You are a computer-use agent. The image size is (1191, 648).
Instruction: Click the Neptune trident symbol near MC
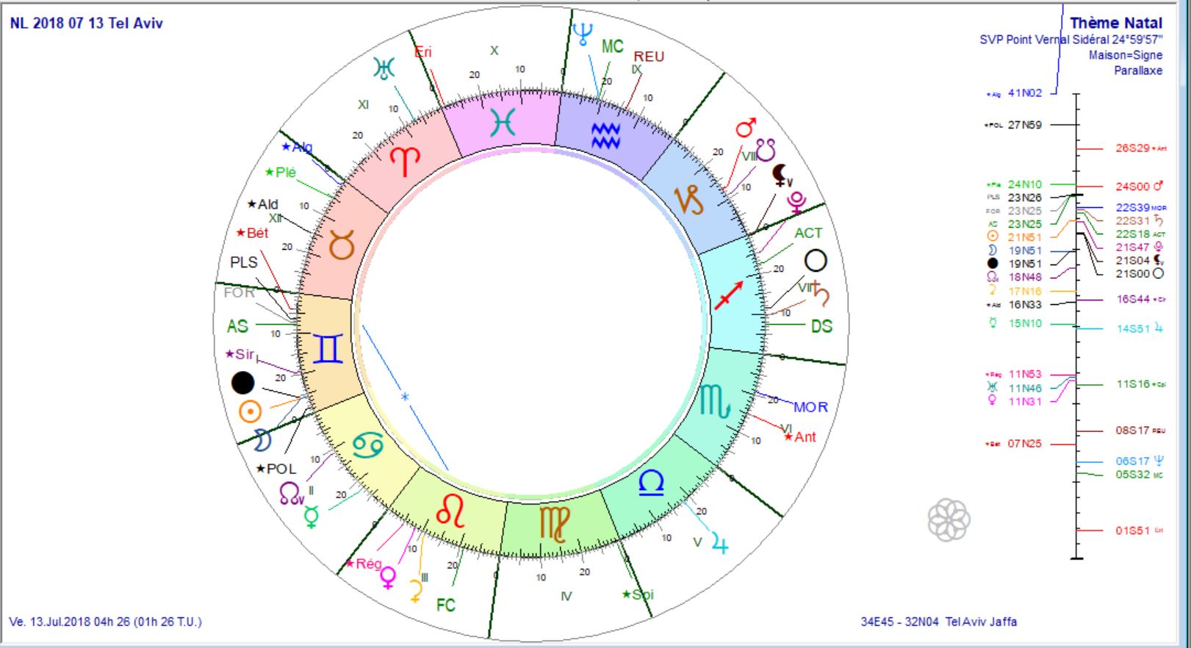(x=583, y=33)
